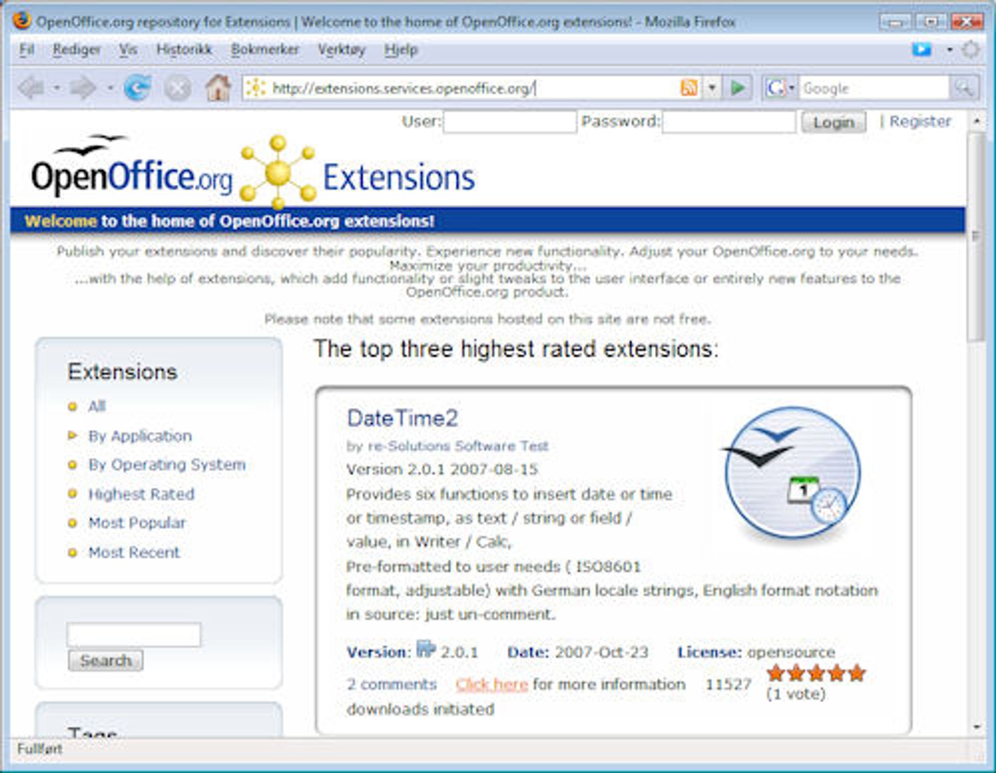Focus the Google search box
The height and width of the screenshot is (773, 996).
874,88
